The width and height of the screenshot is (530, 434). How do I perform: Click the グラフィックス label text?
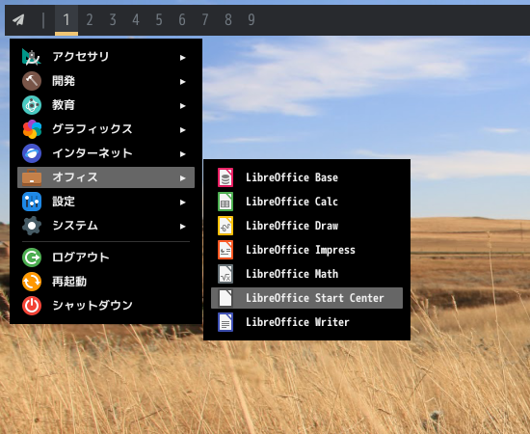click(x=92, y=129)
